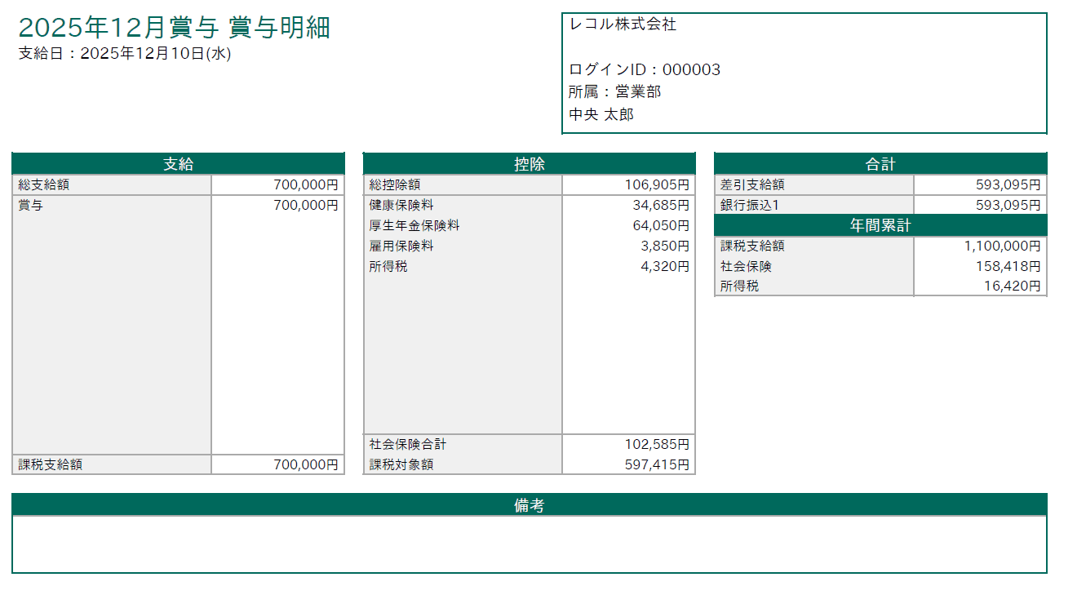Click the 支給 section header
Image resolution: width=1086 pixels, height=595 pixels.
click(178, 164)
